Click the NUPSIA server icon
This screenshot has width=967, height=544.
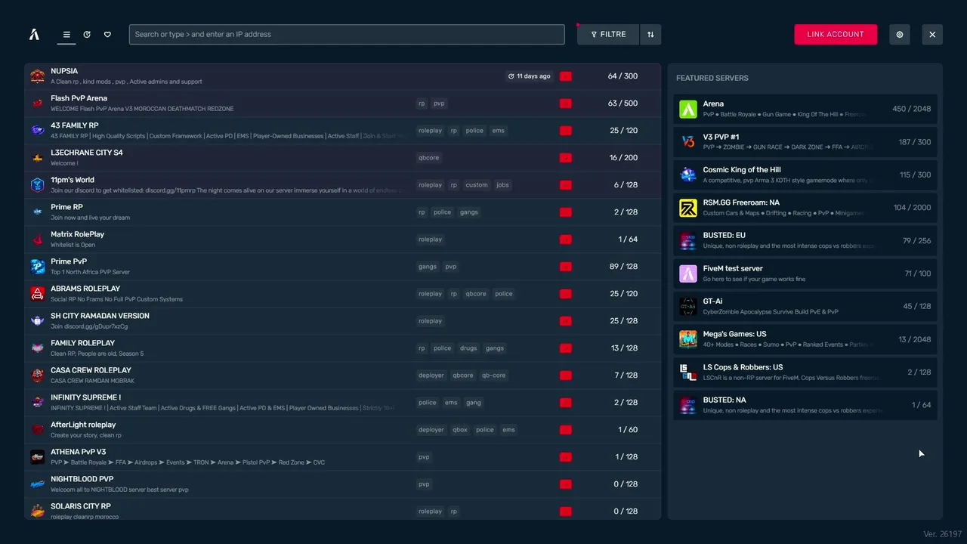pyautogui.click(x=38, y=76)
